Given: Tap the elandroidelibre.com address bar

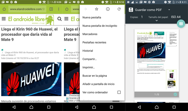Looking at the screenshot, I should click(28, 9).
